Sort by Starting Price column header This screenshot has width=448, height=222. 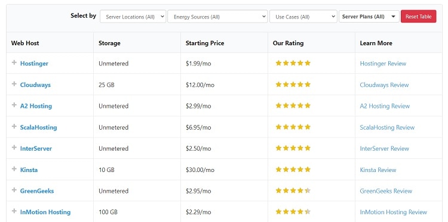tap(205, 43)
